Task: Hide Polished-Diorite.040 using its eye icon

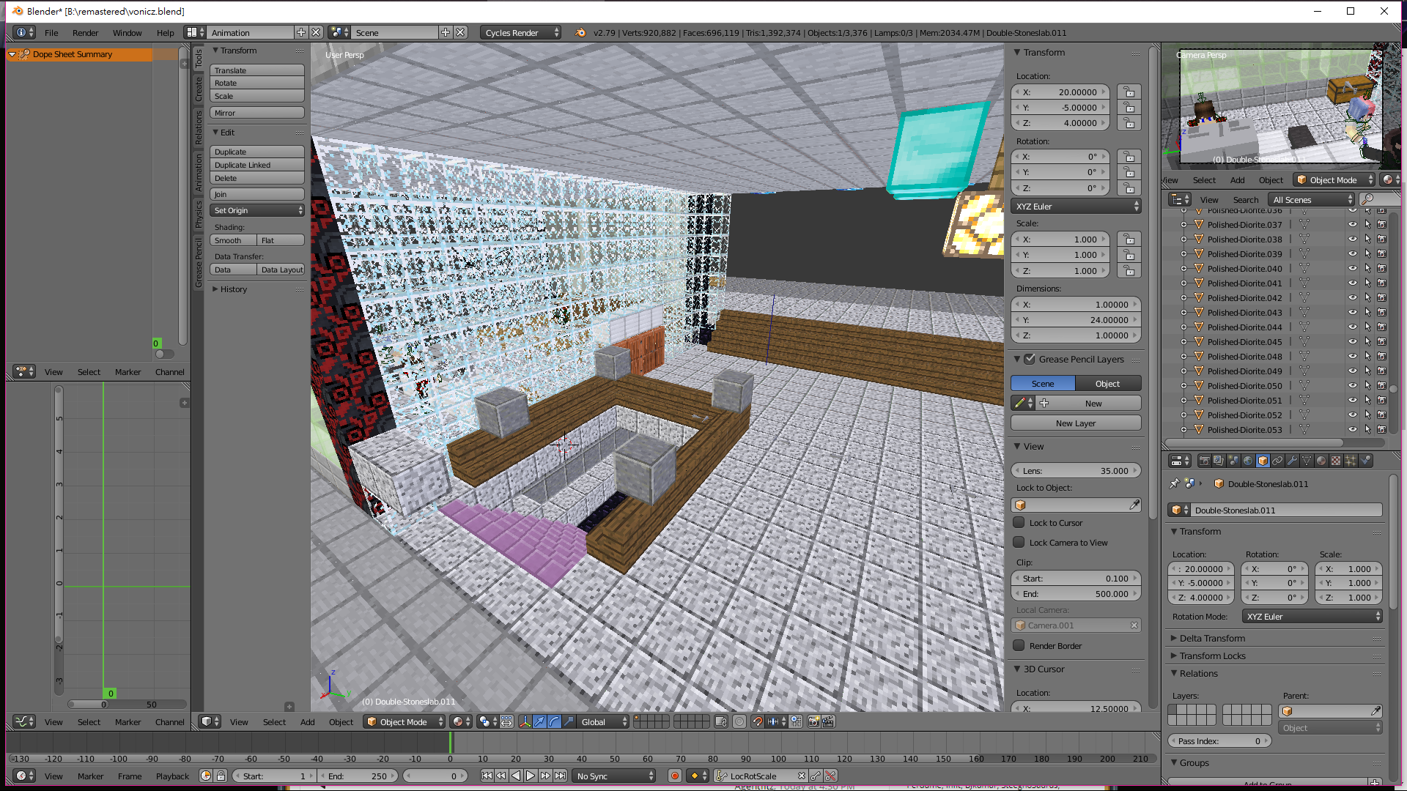Action: 1353,269
